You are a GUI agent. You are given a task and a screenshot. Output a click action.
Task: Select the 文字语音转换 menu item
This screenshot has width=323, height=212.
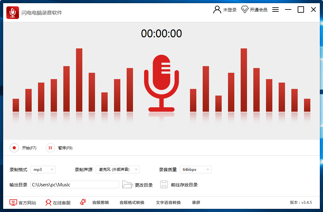[x=168, y=203]
